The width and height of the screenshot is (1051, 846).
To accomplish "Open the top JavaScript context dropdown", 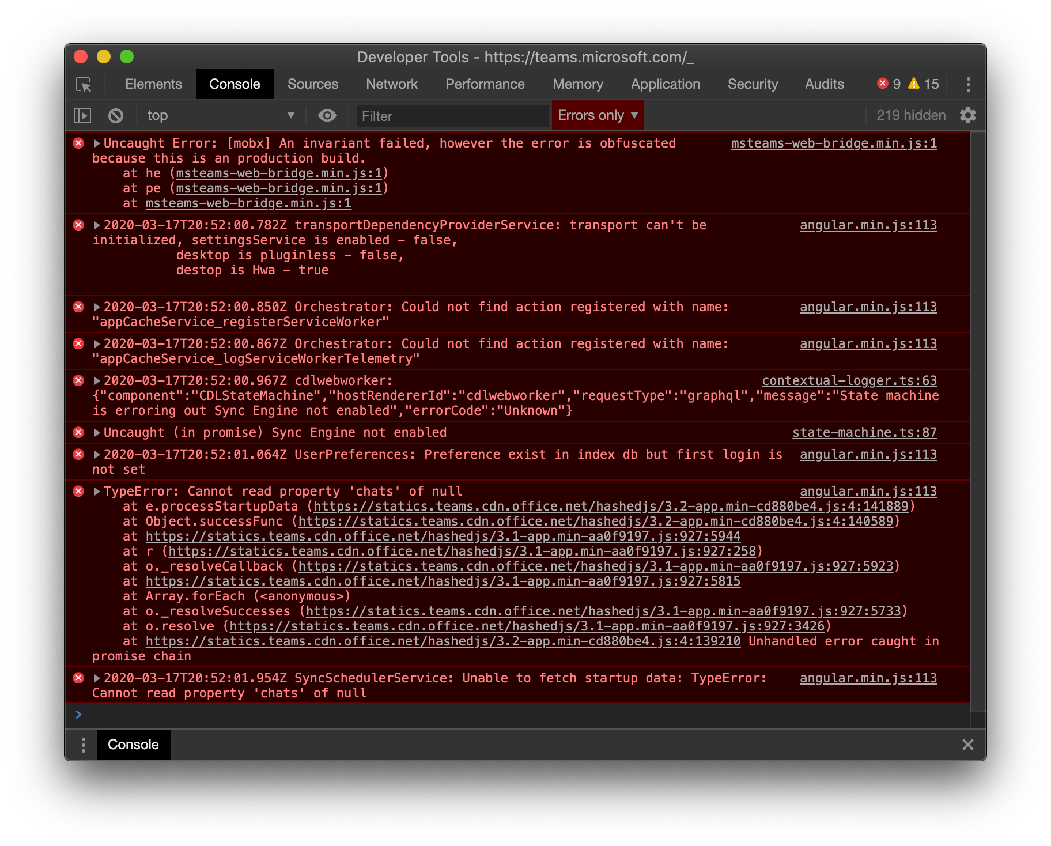I will [221, 116].
